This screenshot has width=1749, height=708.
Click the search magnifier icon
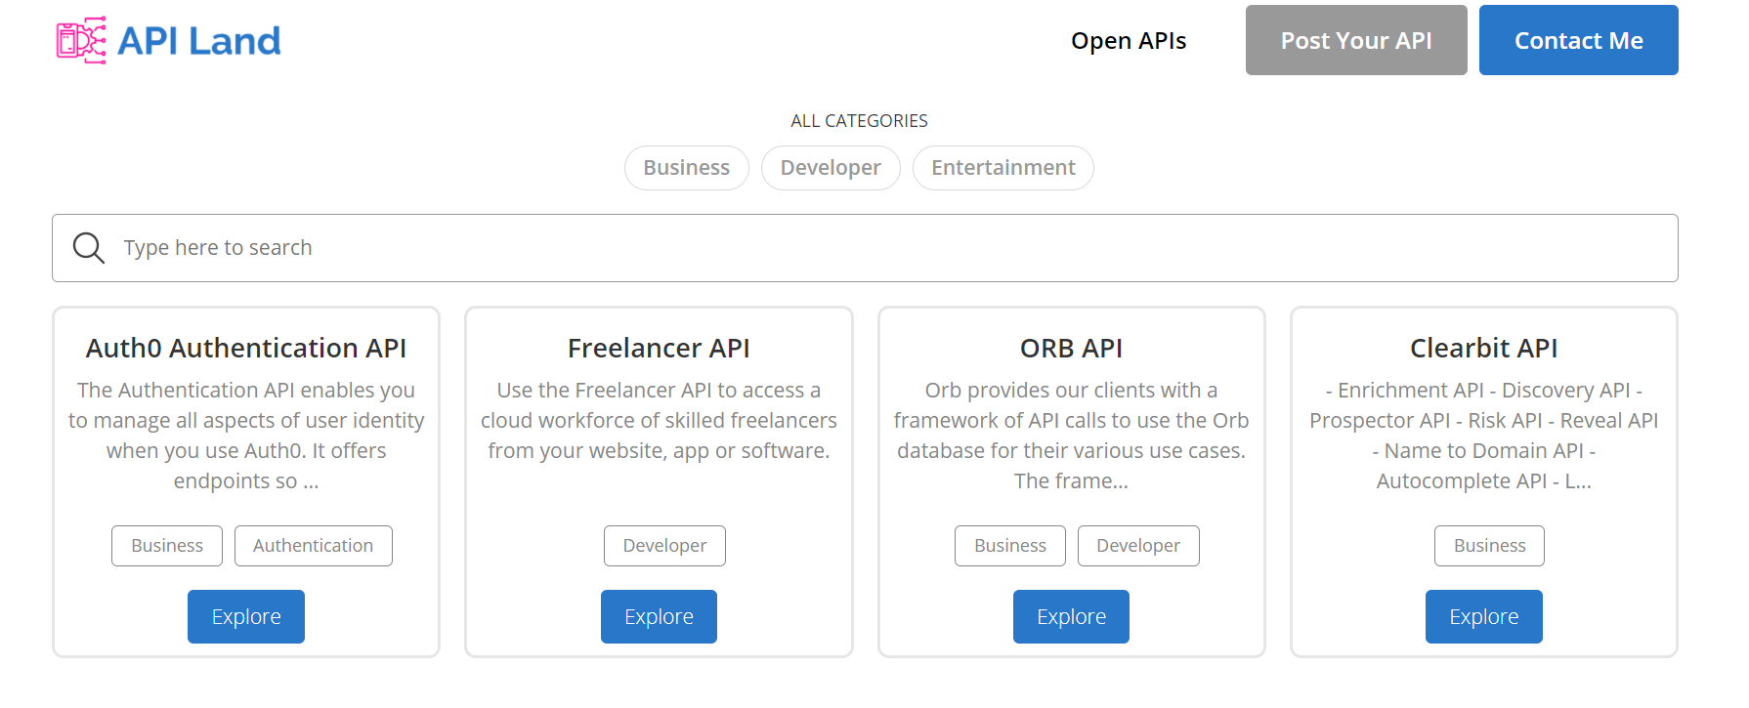tap(89, 248)
